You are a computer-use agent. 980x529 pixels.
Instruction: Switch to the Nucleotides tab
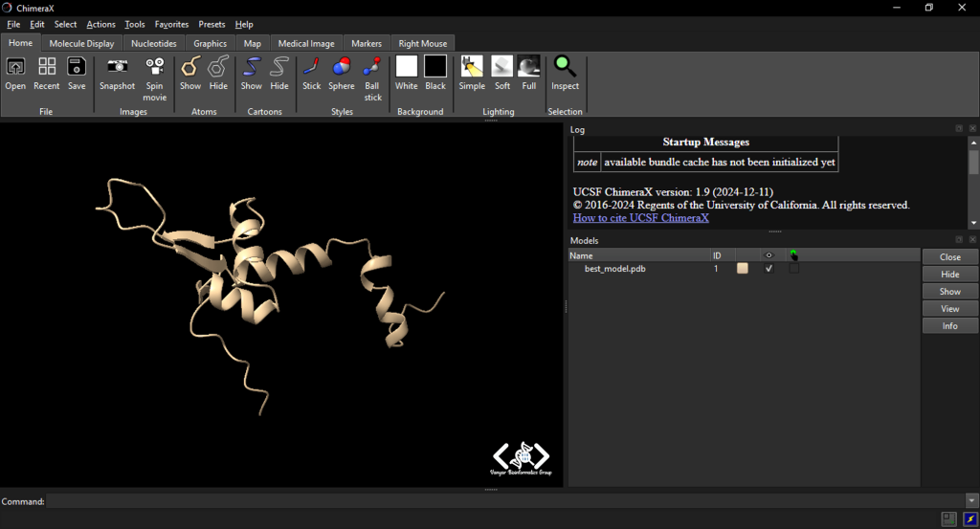(x=154, y=43)
